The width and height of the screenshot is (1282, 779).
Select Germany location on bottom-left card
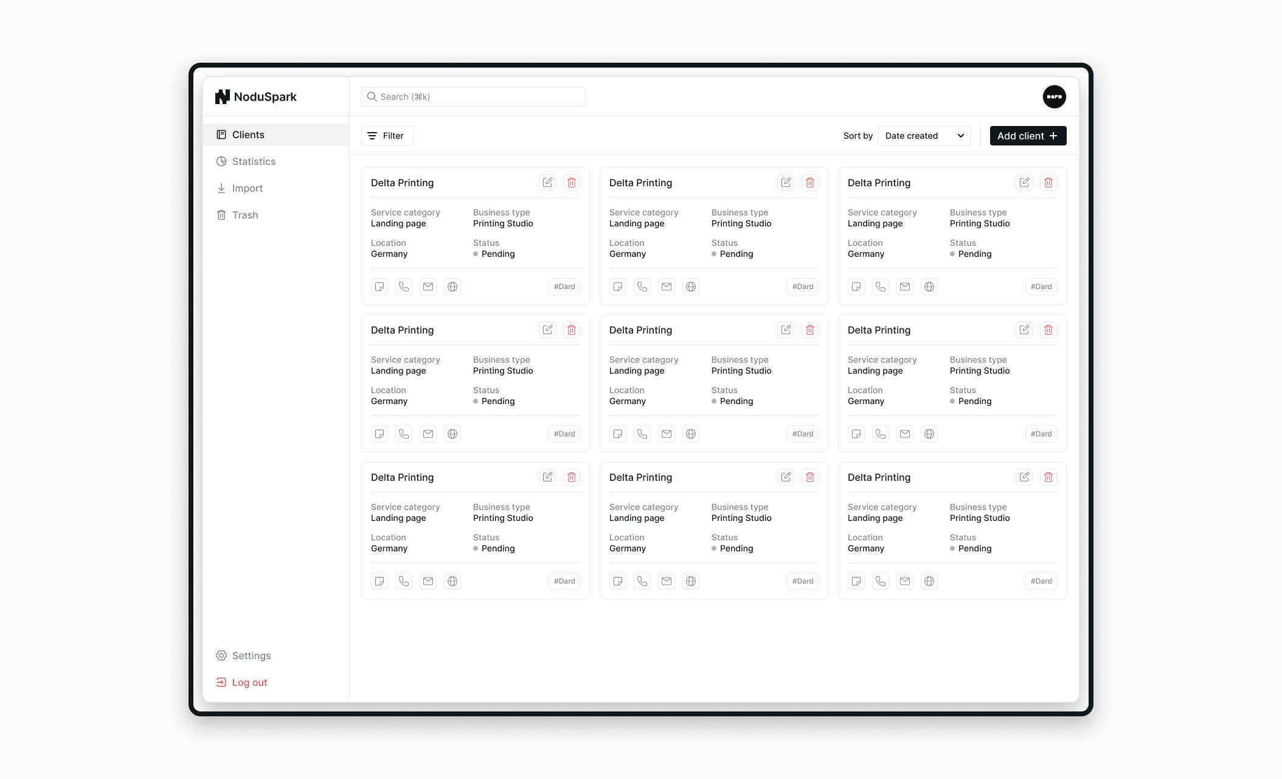click(x=389, y=548)
